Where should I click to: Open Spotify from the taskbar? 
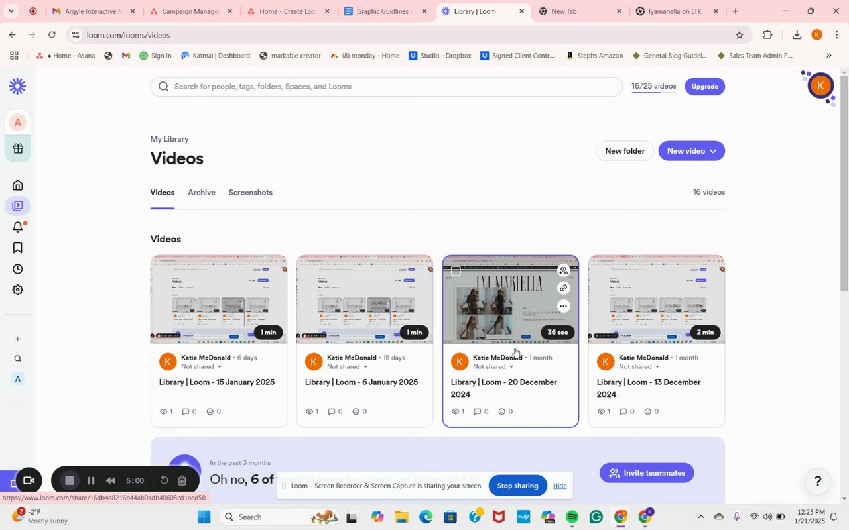572,517
